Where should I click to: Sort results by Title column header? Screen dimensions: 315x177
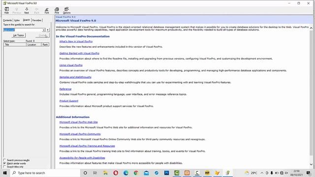pyautogui.click(x=15, y=45)
